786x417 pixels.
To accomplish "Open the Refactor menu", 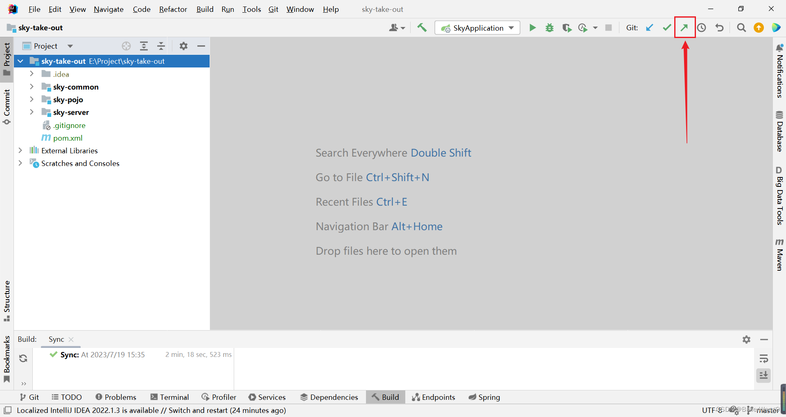I will coord(173,9).
